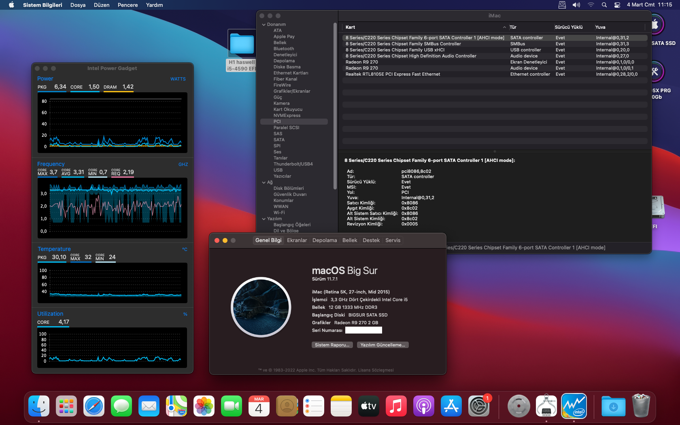
Task: Open System Preferences from the Dock
Action: point(479,406)
